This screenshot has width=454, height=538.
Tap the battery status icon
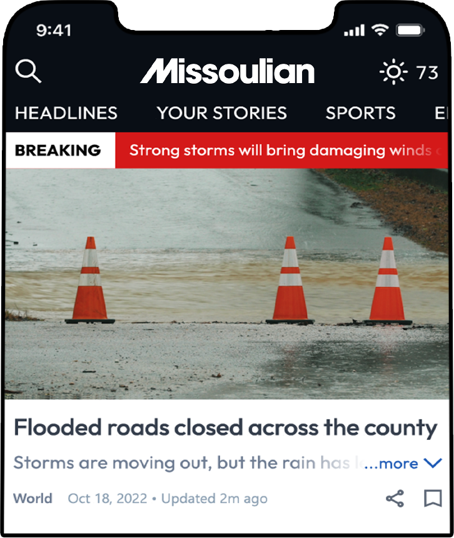point(410,30)
